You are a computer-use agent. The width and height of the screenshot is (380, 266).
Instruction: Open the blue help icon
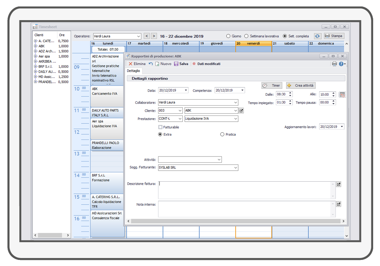click(341, 64)
